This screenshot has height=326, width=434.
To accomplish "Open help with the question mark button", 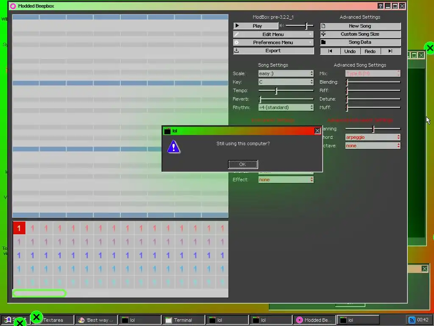I will pos(381,6).
